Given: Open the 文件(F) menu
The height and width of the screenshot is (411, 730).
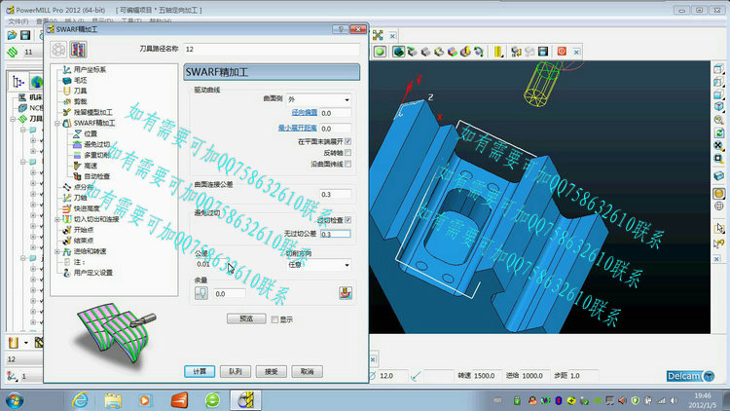Looking at the screenshot, I should click(18, 21).
